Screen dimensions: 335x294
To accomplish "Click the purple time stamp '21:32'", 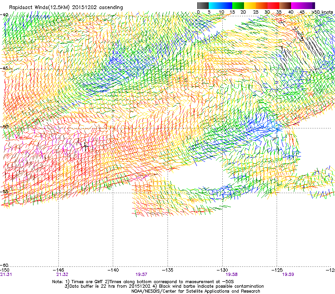I will tap(62, 275).
